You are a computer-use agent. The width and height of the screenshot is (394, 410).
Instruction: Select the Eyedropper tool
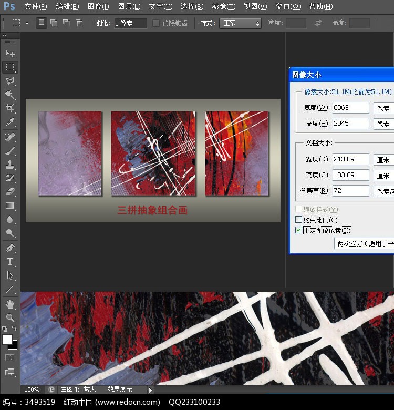[10, 122]
